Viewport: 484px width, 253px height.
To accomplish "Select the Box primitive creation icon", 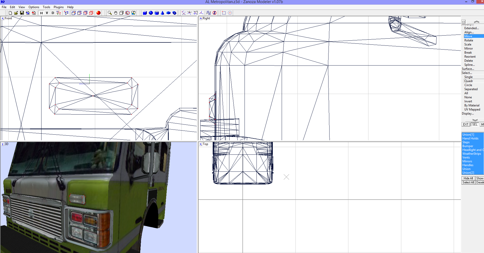I will pyautogui.click(x=145, y=13).
